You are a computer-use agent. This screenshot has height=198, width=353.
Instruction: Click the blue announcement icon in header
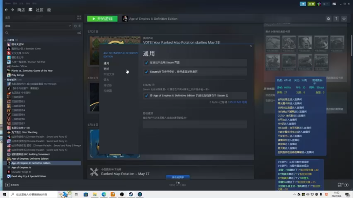coord(303,4)
